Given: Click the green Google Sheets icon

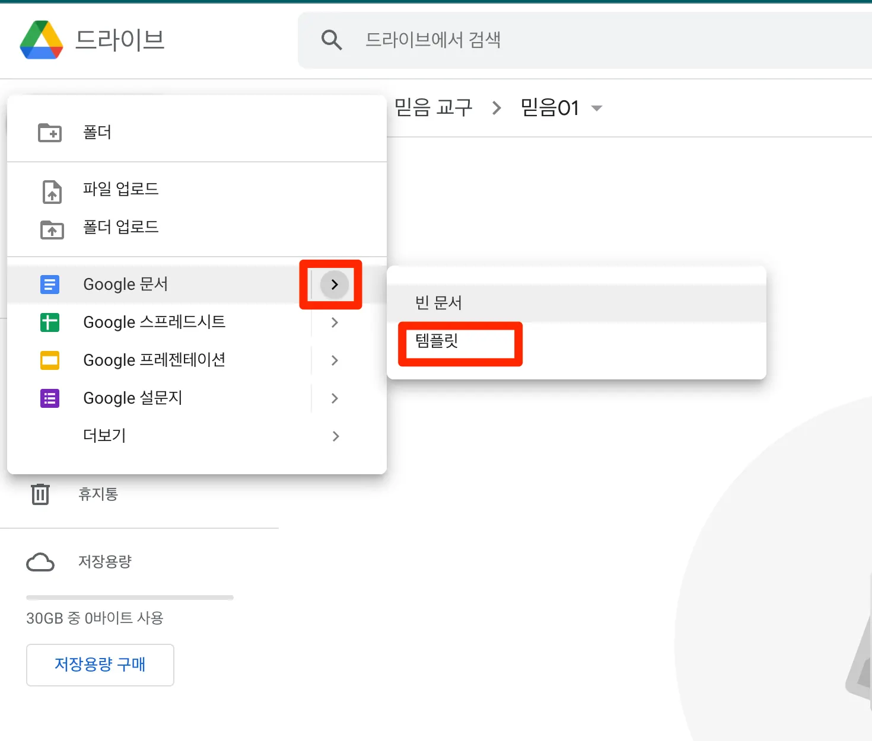Looking at the screenshot, I should pyautogui.click(x=50, y=322).
